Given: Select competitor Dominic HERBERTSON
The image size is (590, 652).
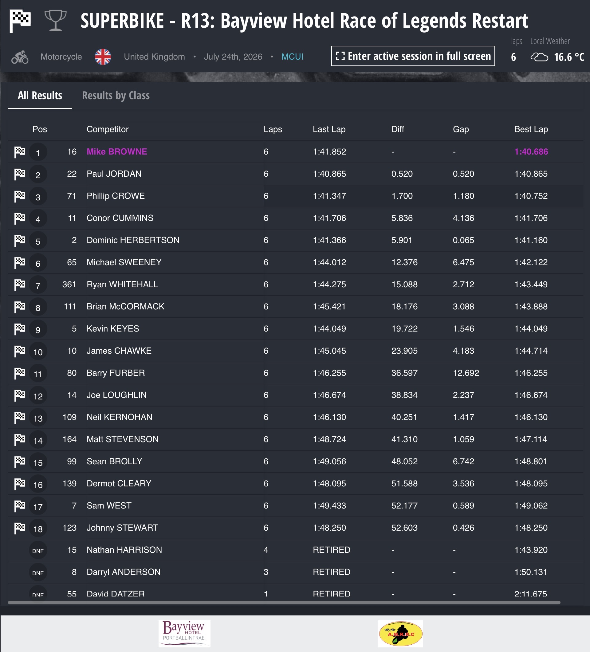Looking at the screenshot, I should pos(133,240).
